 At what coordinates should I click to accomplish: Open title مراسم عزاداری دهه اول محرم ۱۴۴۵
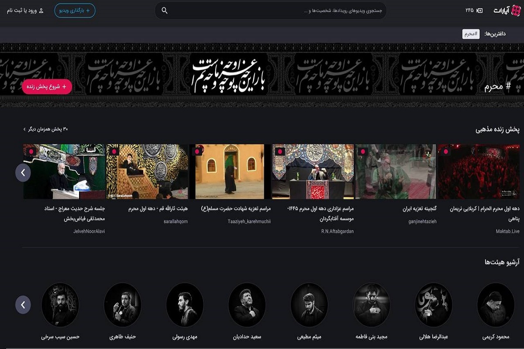pyautogui.click(x=320, y=214)
